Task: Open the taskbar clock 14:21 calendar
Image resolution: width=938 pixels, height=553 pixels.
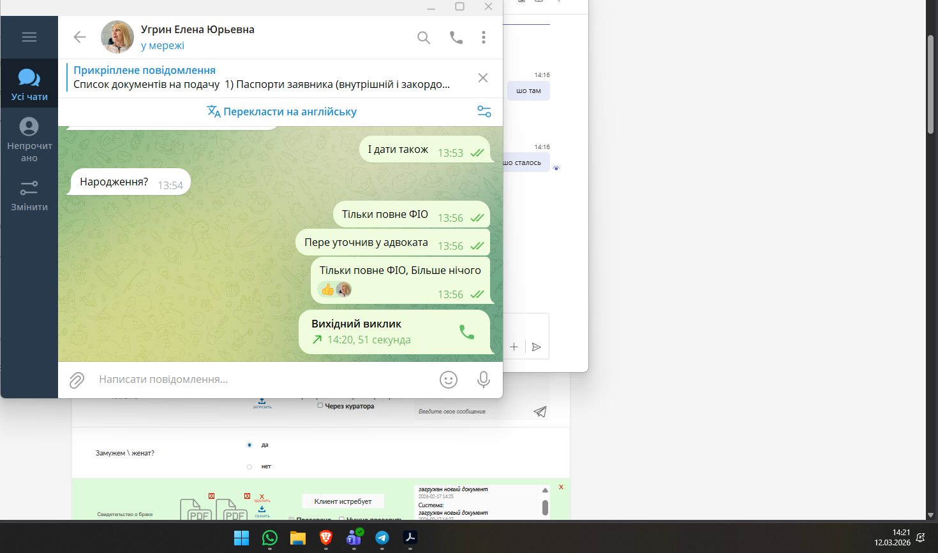Action: [892, 538]
